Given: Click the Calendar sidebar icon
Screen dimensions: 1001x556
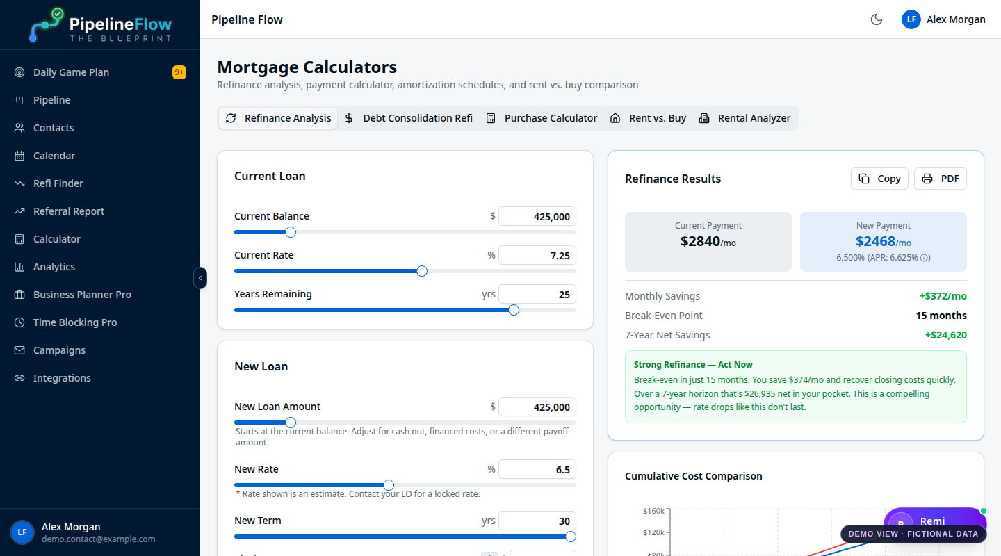Looking at the screenshot, I should coord(19,156).
